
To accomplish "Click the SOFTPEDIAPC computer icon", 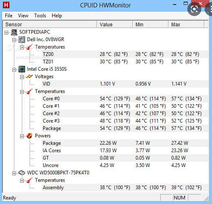I will 14,32.
